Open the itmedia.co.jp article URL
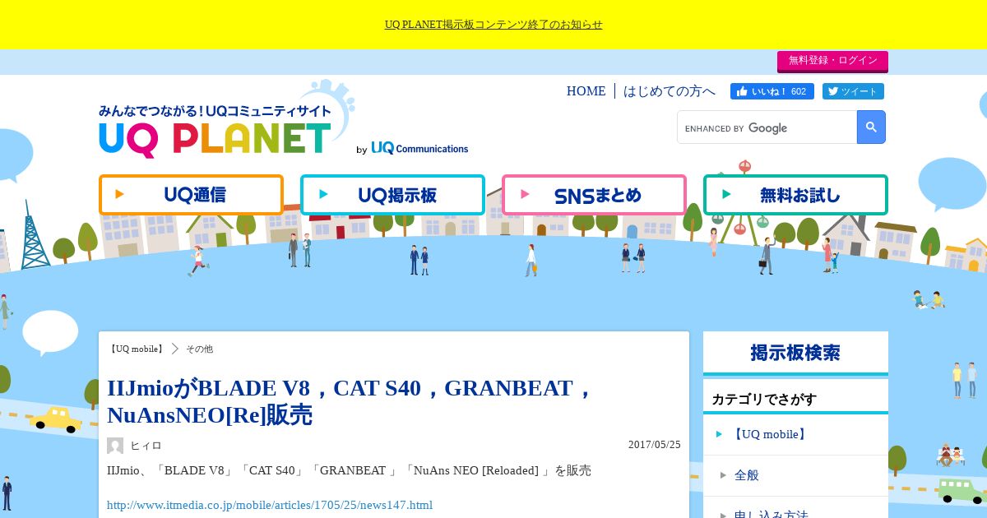Screen dimensions: 987x518 point(270,505)
